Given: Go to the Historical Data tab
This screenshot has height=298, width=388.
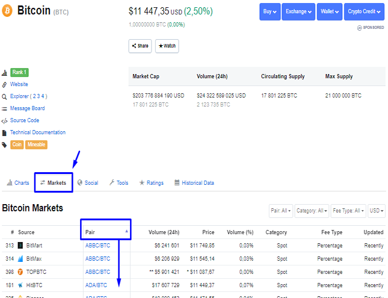Looking at the screenshot, I should coord(194,183).
